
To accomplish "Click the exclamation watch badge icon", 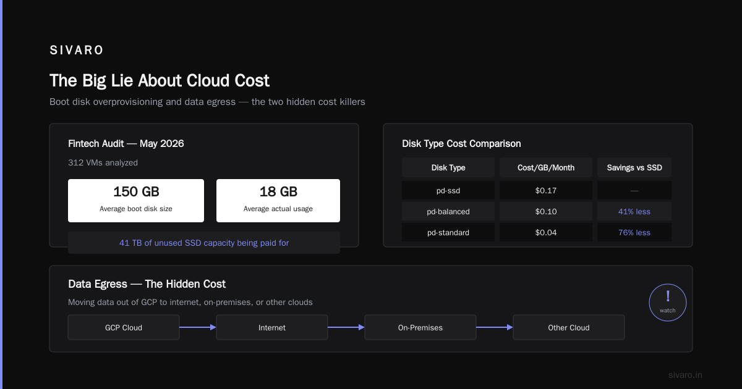I will tap(668, 303).
